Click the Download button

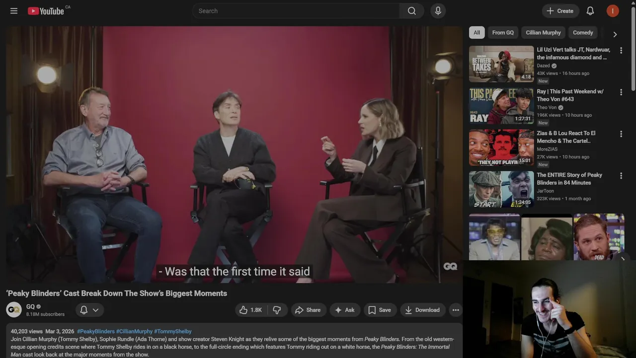click(423, 310)
